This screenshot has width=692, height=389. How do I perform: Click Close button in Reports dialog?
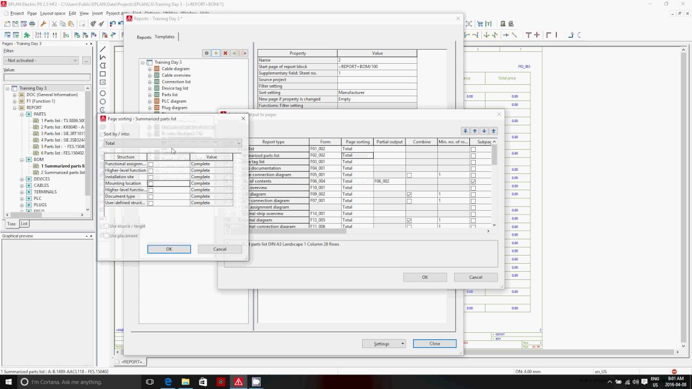(x=435, y=344)
